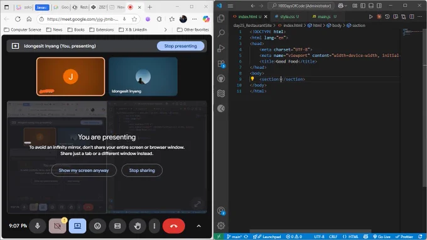Open Explorer view in VS Code activity bar

pos(221,18)
